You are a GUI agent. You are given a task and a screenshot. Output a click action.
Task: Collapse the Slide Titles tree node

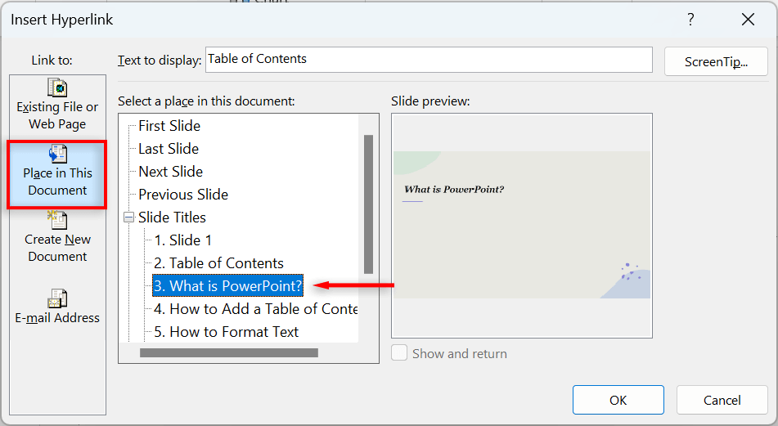coord(129,217)
